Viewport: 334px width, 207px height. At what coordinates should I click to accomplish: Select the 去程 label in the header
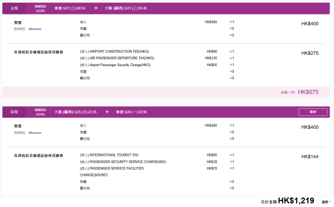click(14, 8)
